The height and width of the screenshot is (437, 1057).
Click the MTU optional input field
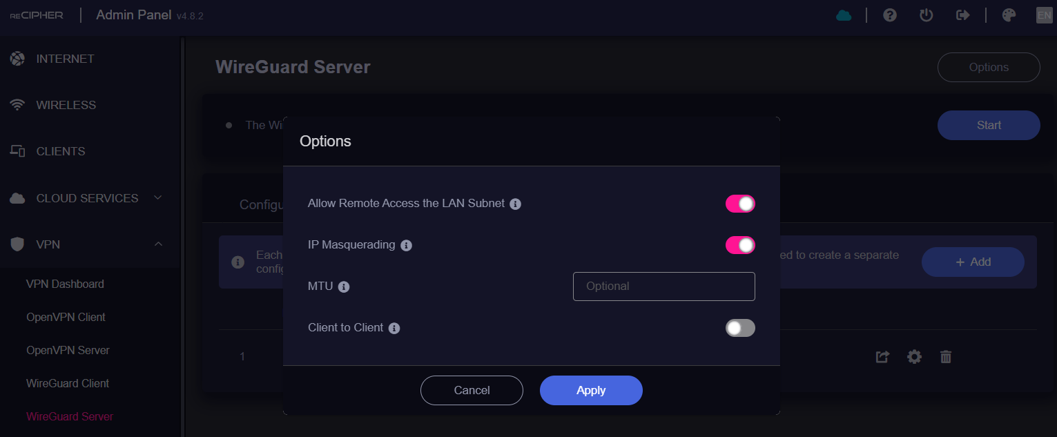[663, 287]
